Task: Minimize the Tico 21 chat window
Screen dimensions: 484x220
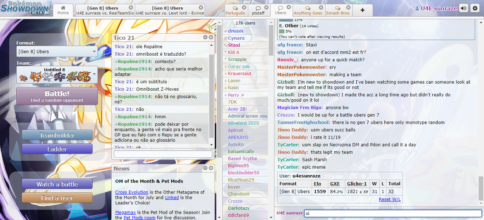Action: (x=205, y=37)
